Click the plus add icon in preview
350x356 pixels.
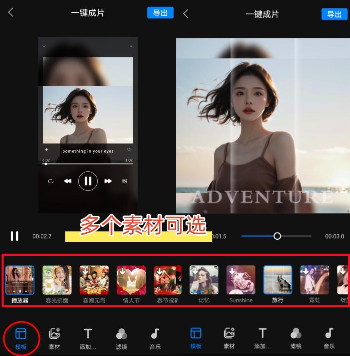pyautogui.click(x=46, y=149)
